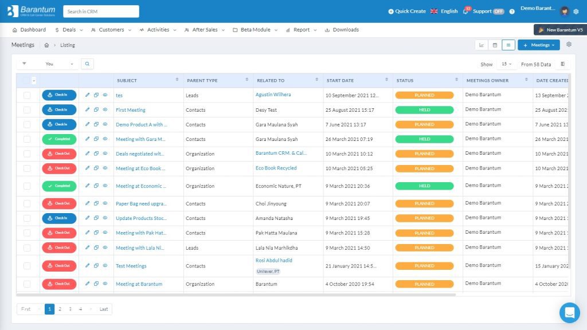Open the top bar settings gear
The image size is (587, 330).
click(x=576, y=11)
